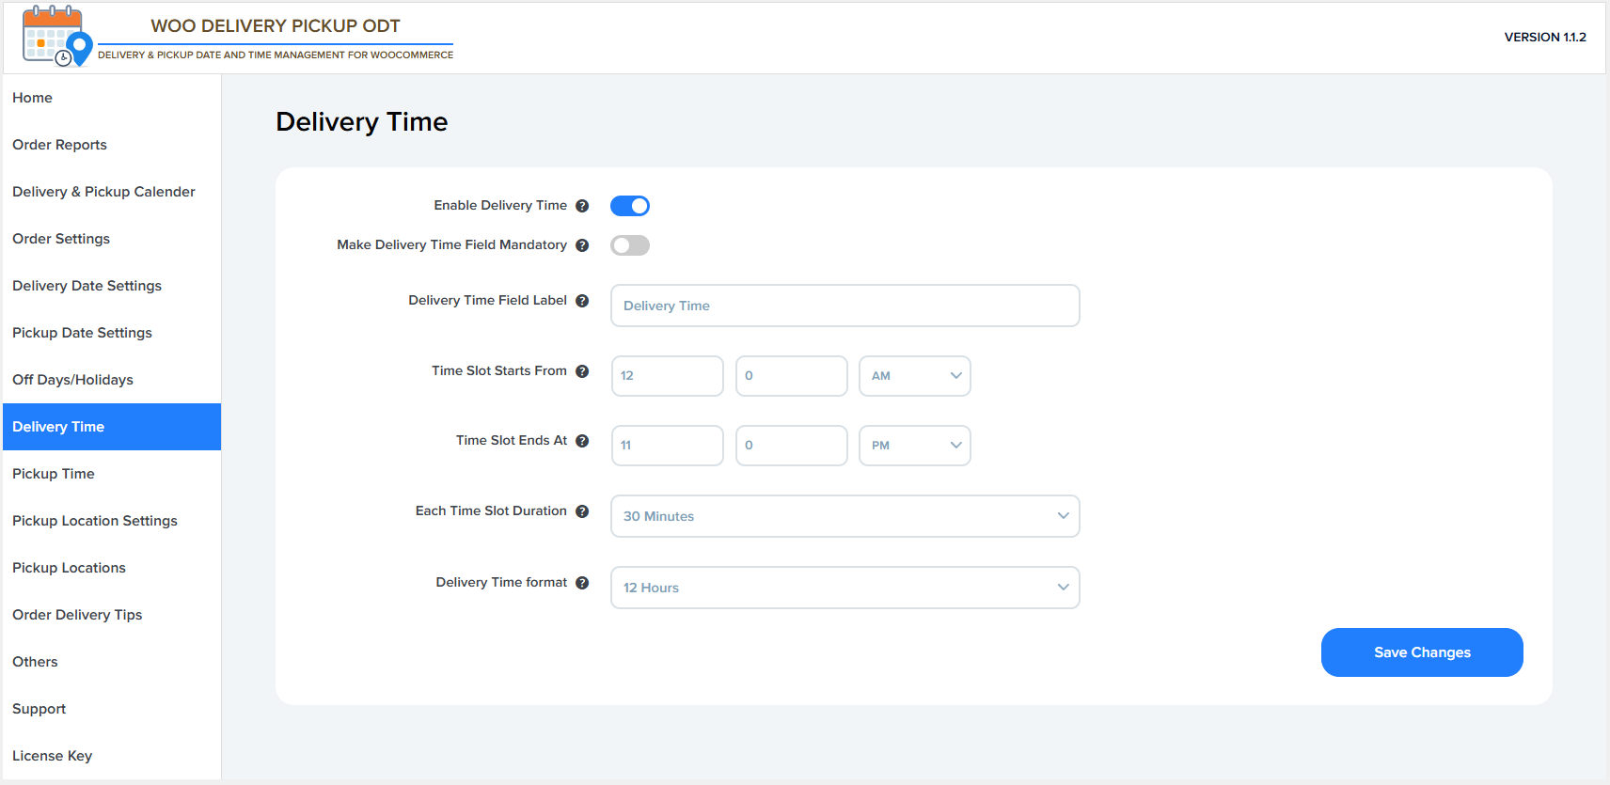The height and width of the screenshot is (785, 1610).
Task: Go to Off Days/Holidays menu item
Action: (x=72, y=380)
